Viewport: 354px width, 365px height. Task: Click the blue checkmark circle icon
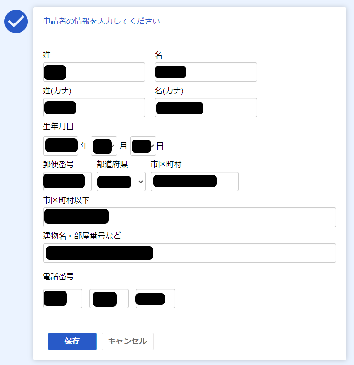(16, 21)
